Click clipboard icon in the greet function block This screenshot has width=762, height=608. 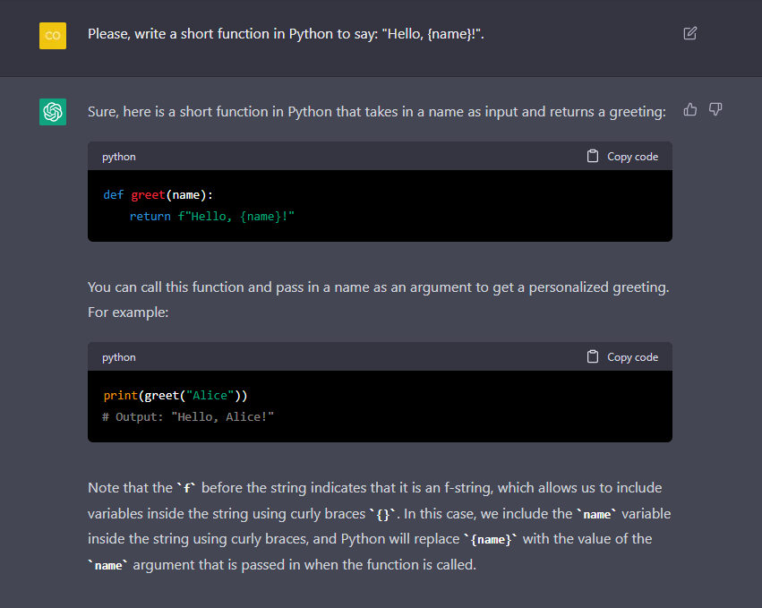[x=593, y=156]
